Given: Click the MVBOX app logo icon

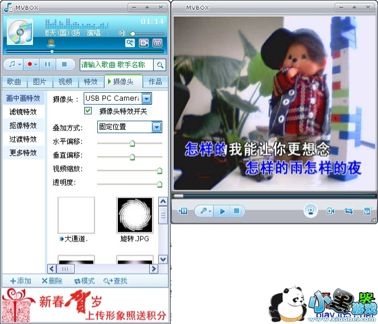Looking at the screenshot, I should (x=9, y=7).
